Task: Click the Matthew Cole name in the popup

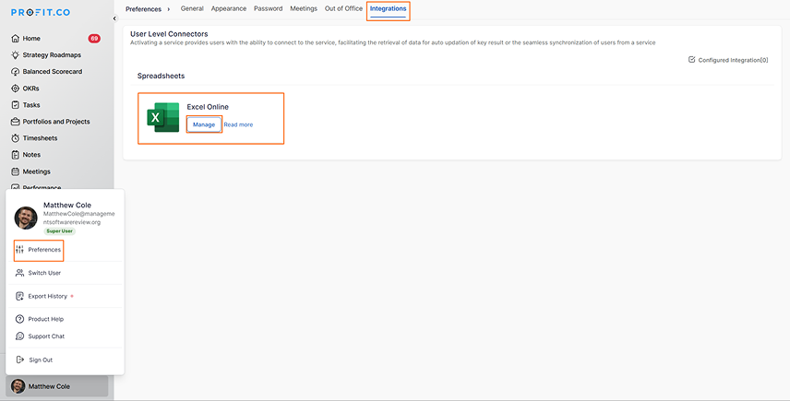Action: click(67, 205)
